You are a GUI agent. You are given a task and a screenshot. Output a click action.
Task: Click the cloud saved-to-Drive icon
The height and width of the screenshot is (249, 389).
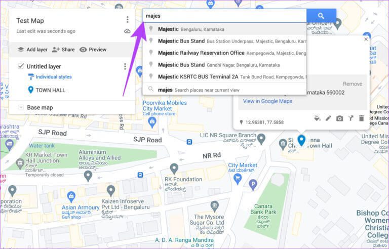[x=127, y=31]
